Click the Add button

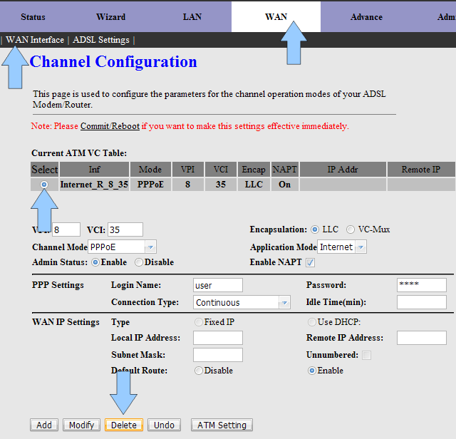click(44, 425)
